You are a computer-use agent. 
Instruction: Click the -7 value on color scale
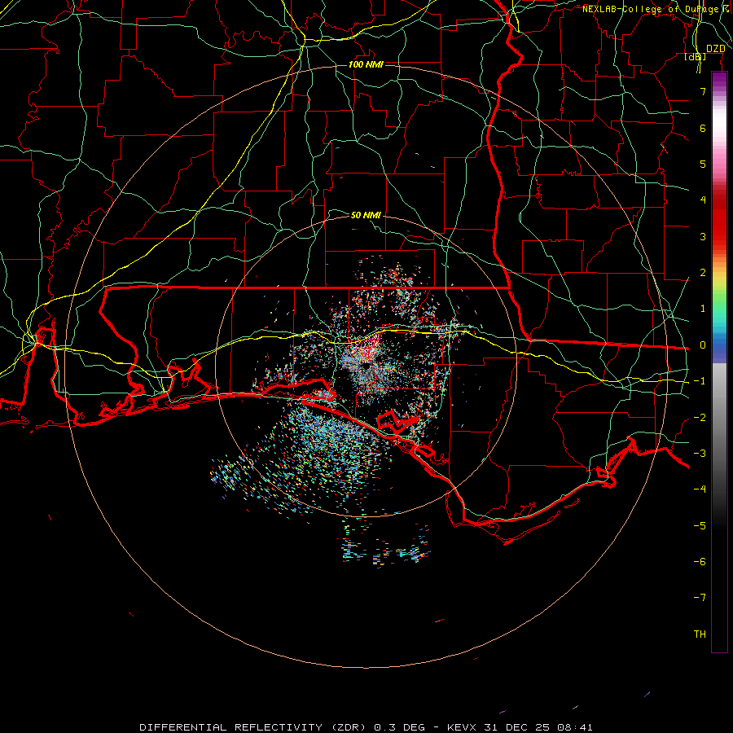(x=700, y=598)
